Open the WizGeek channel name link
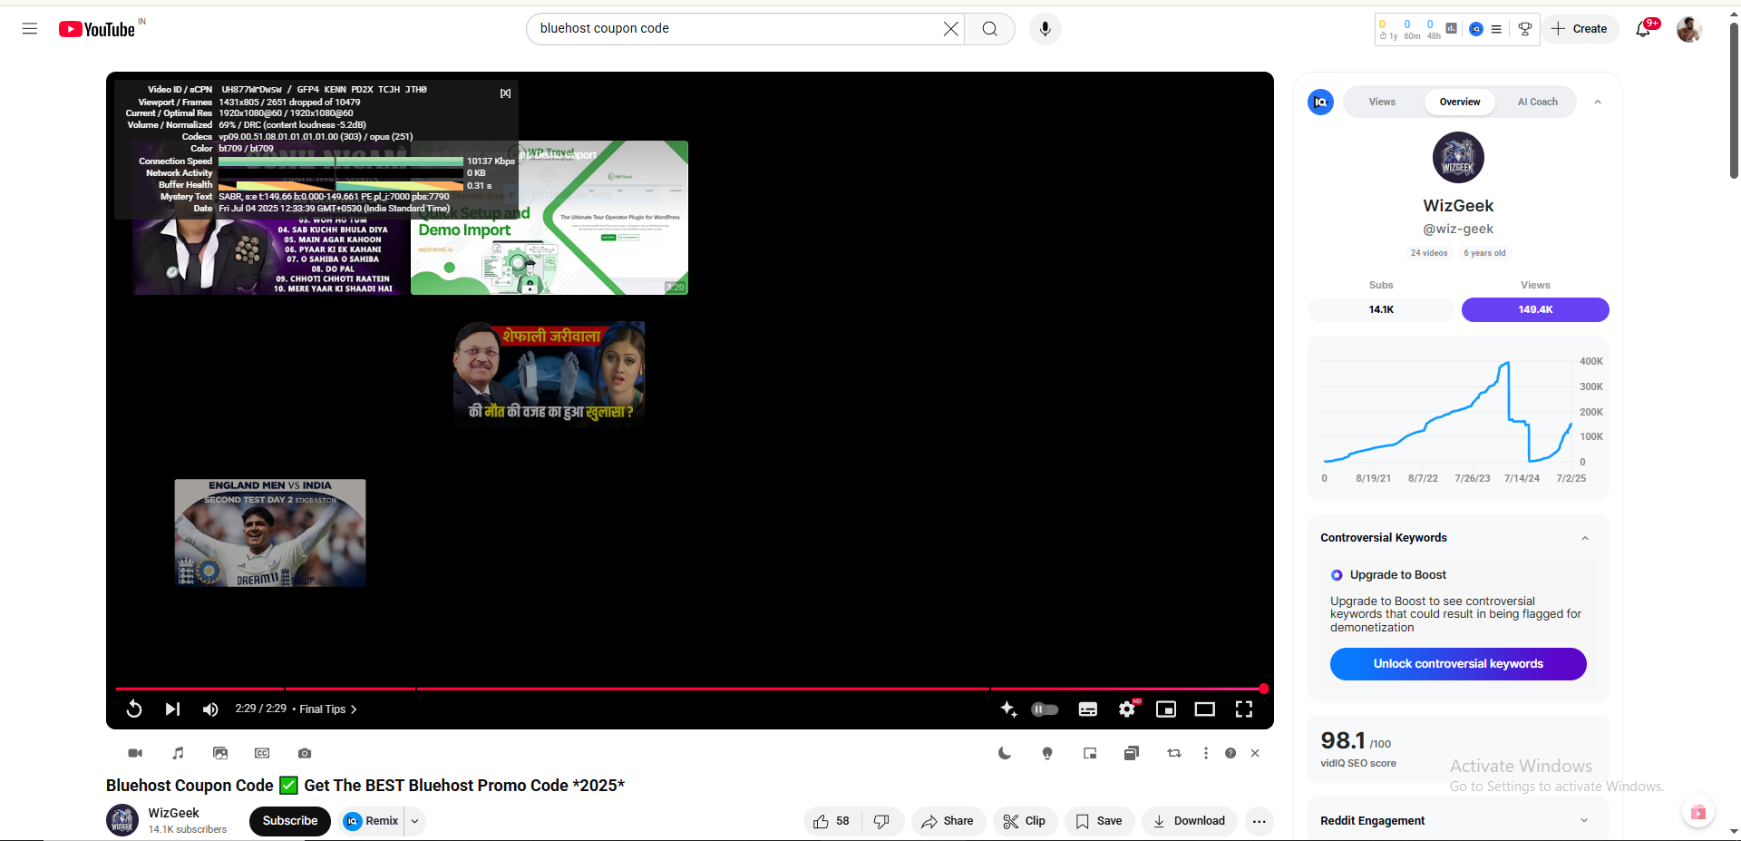 pyautogui.click(x=173, y=813)
